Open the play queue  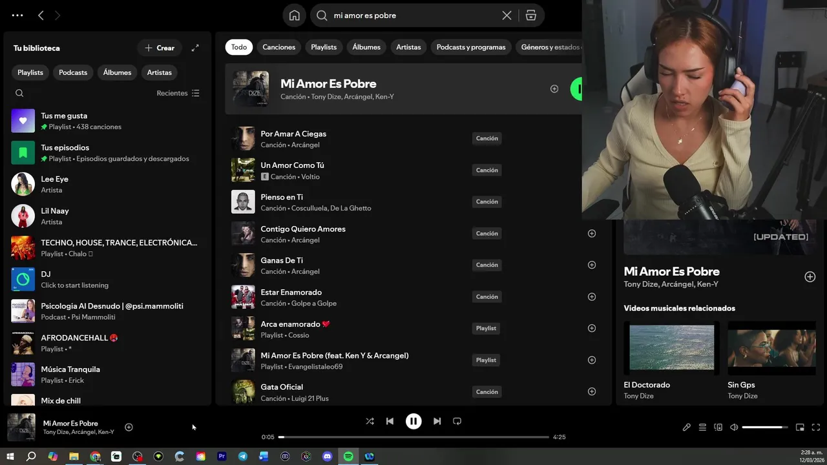click(702, 427)
